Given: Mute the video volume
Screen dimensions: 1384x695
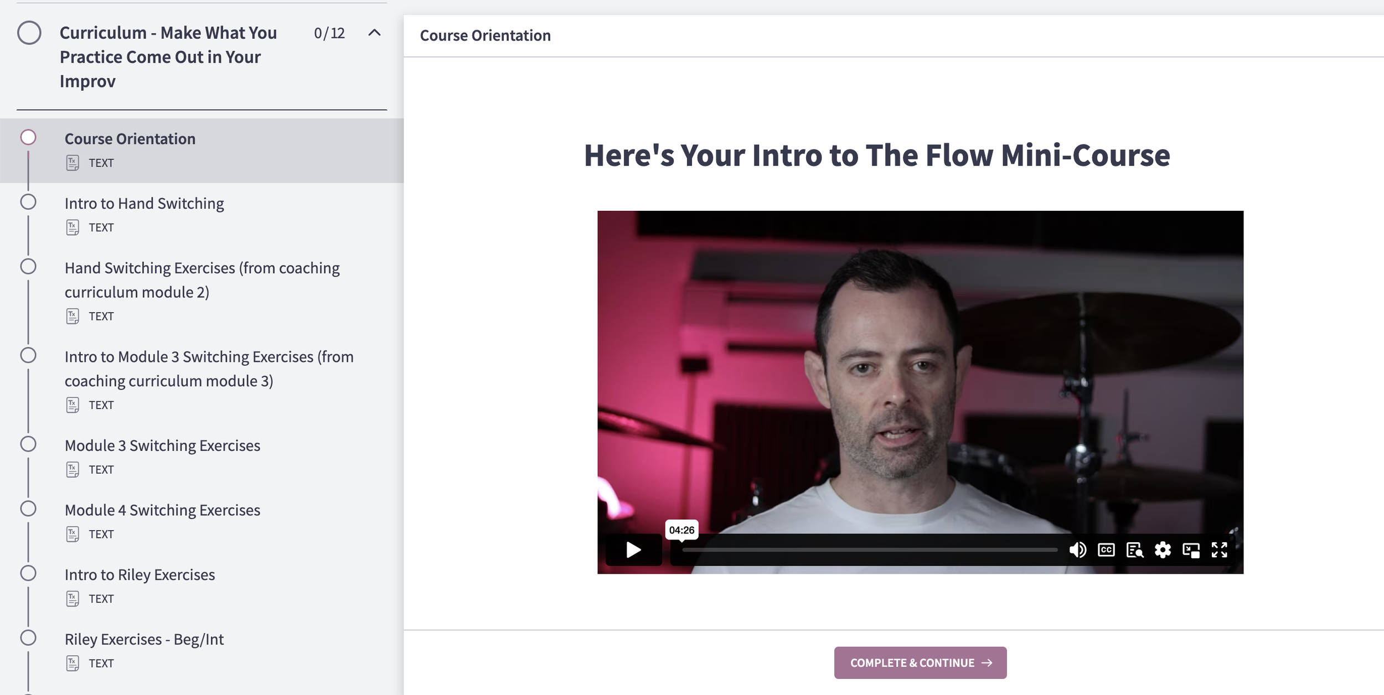Looking at the screenshot, I should point(1077,550).
